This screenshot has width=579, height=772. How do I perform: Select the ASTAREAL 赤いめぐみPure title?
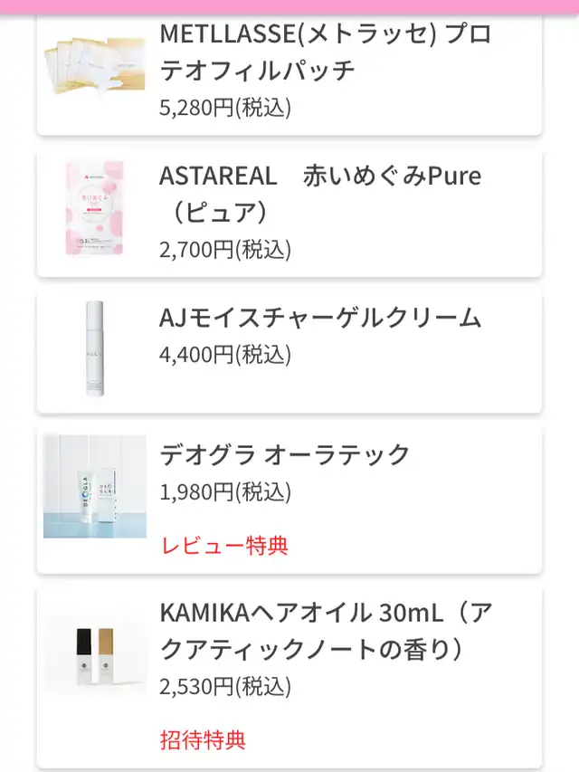pos(320,194)
